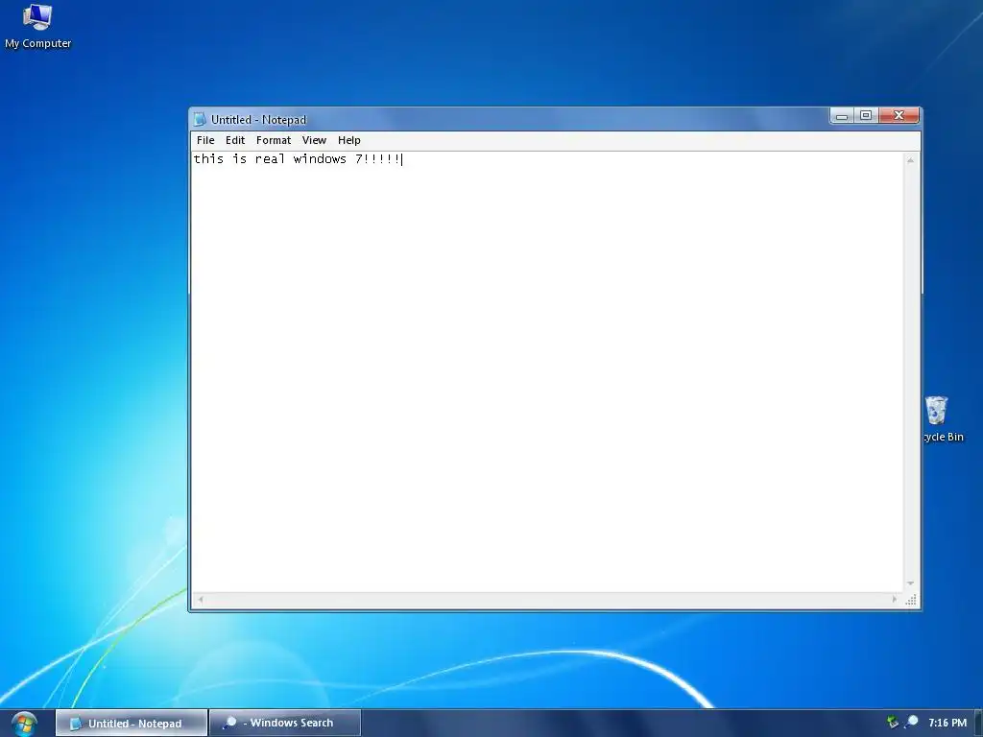Click the horizontal scrollbar left arrow
Image resolution: width=983 pixels, height=737 pixels.
tap(200, 599)
